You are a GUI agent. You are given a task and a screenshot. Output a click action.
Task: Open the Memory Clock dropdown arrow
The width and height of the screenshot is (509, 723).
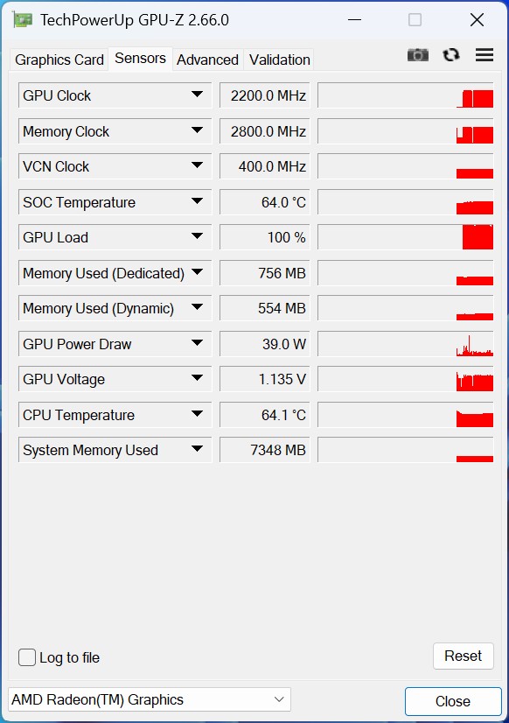click(197, 130)
